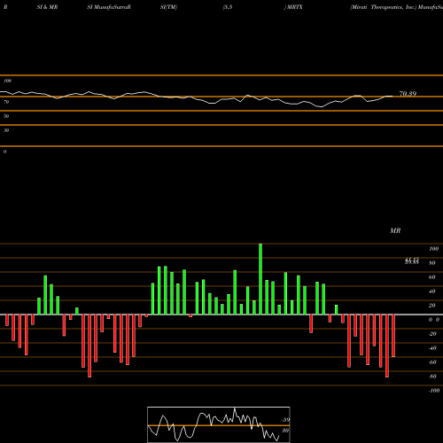The image size is (443, 443).
Task: Click the -20 label on the MR axis
Action: [432, 334]
